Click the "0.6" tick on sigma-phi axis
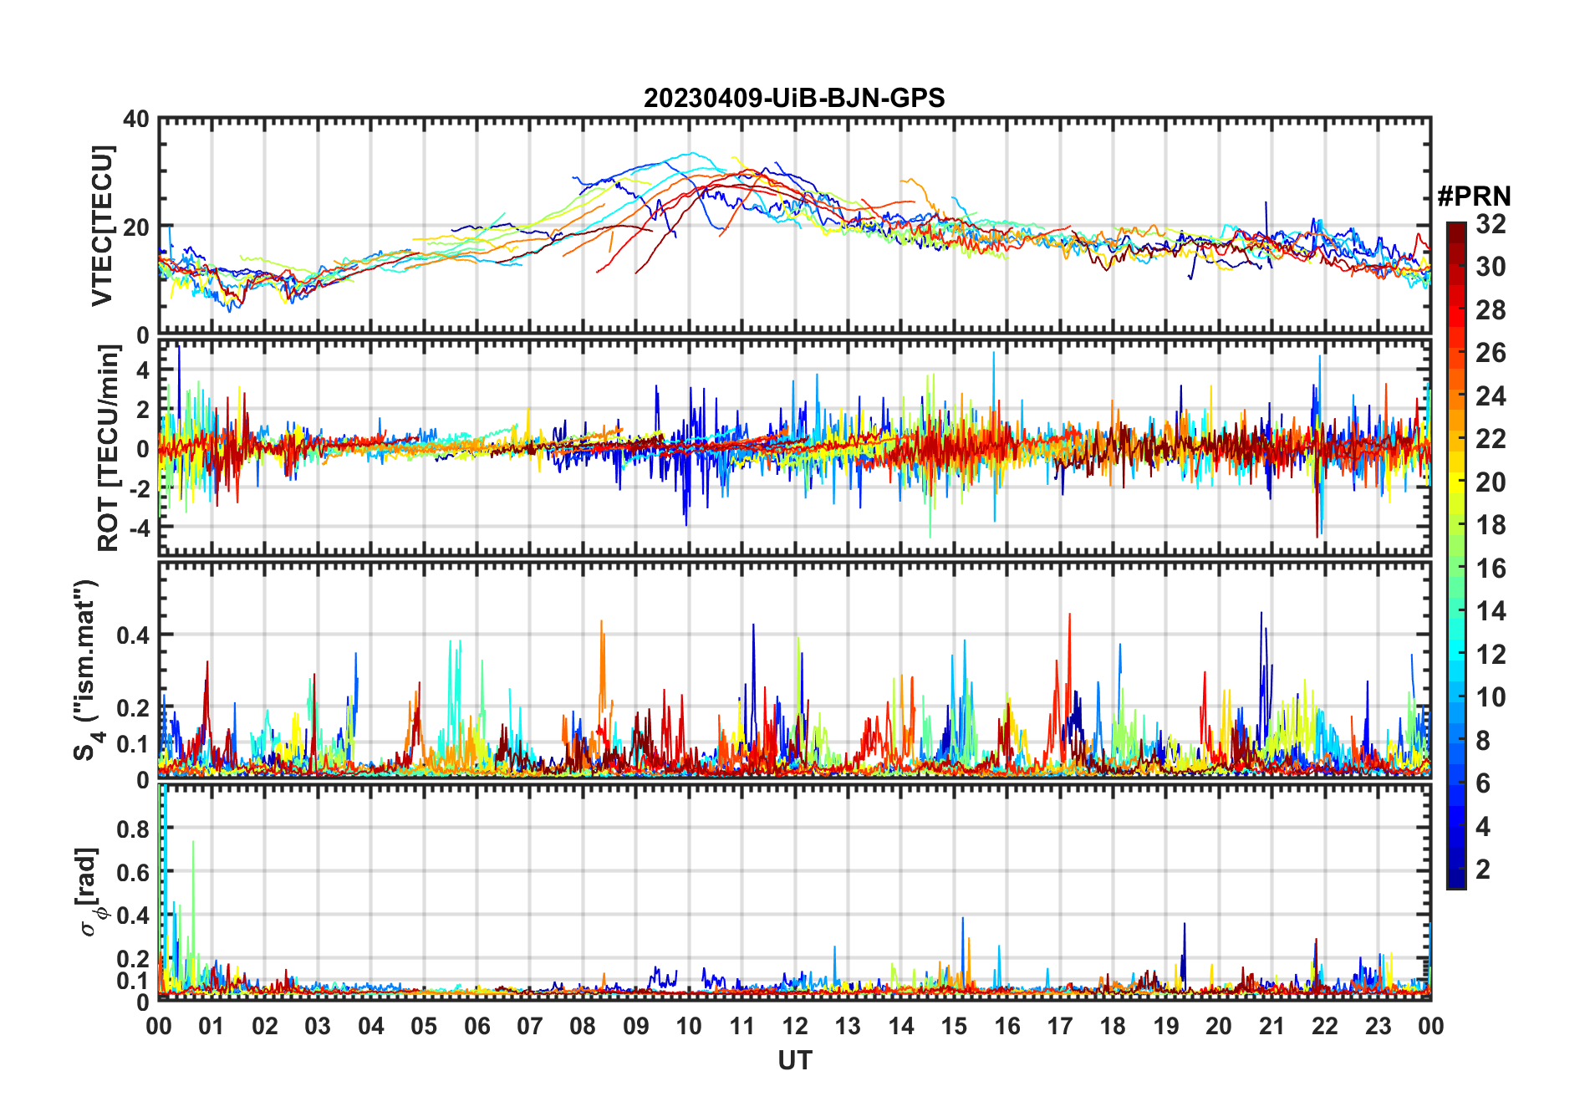 (x=132, y=872)
